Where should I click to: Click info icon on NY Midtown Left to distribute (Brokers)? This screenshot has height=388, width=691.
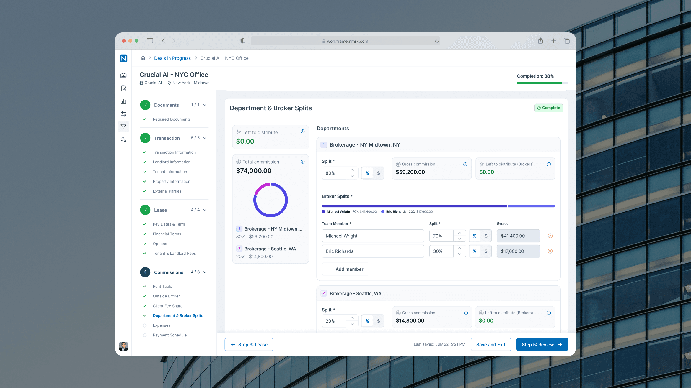(549, 164)
